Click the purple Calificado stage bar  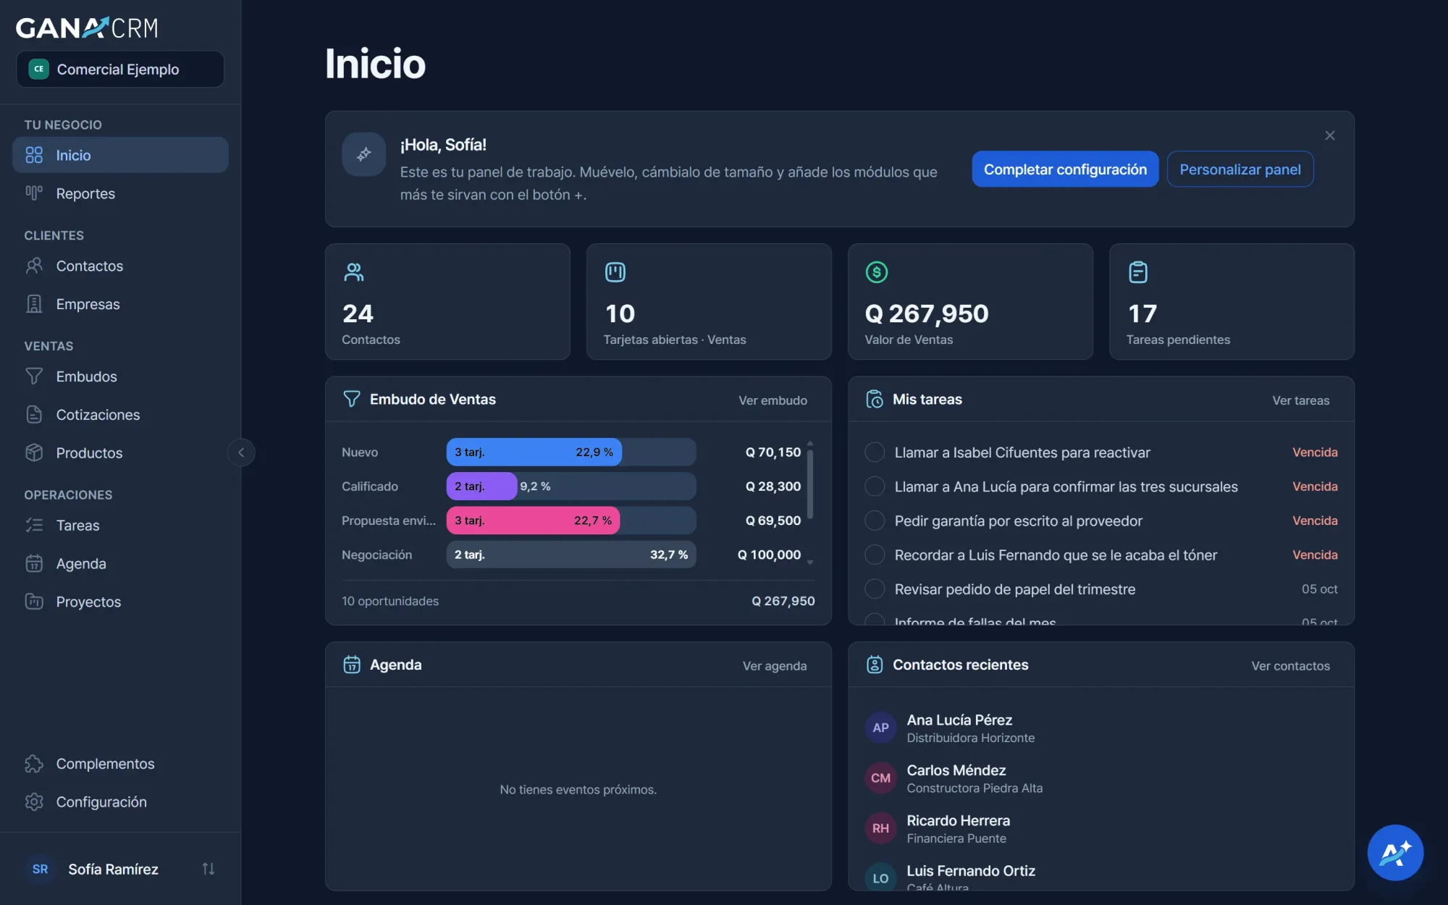(x=481, y=487)
